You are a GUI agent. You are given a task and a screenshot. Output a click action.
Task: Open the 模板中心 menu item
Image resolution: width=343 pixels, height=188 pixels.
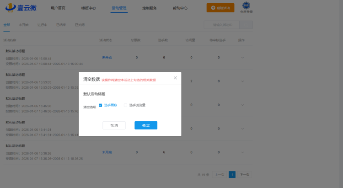(88, 8)
